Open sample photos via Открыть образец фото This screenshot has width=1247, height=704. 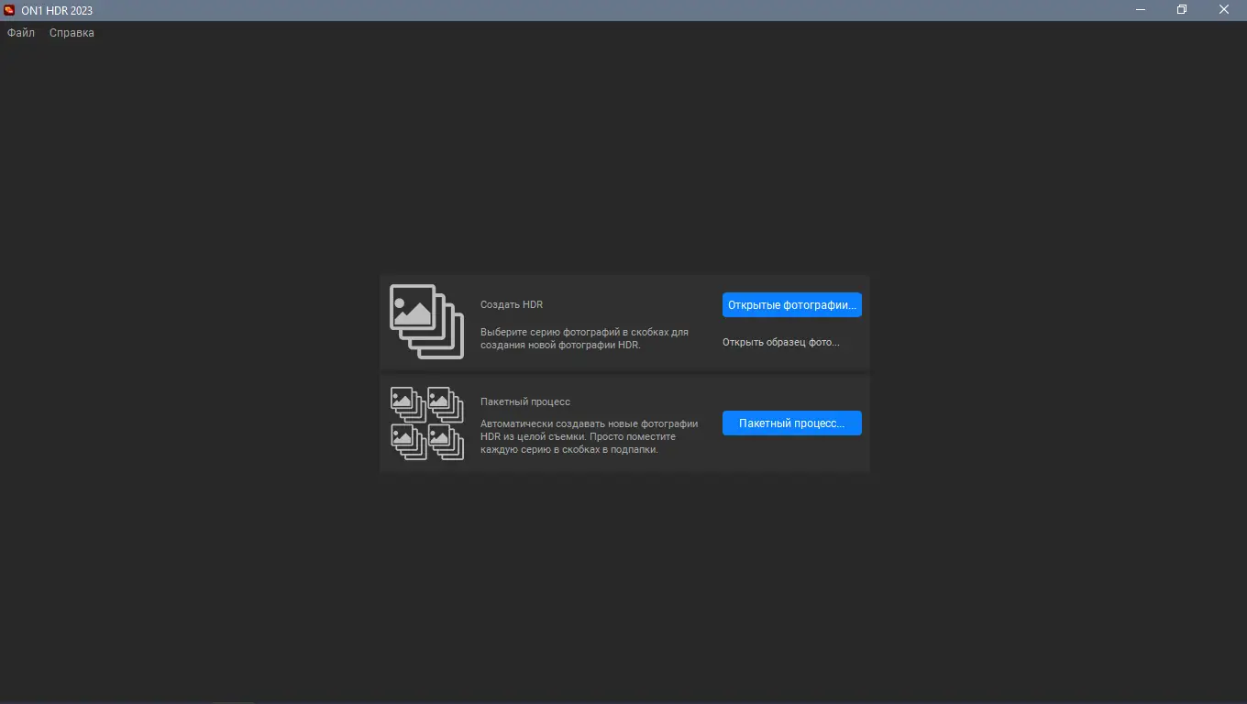(781, 342)
